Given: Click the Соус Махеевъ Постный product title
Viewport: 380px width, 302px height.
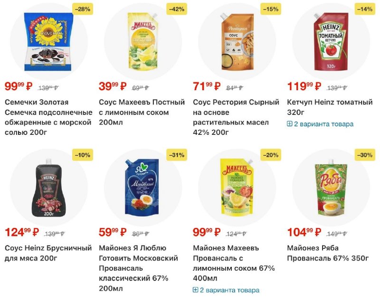Looking at the screenshot, I should [142, 107].
